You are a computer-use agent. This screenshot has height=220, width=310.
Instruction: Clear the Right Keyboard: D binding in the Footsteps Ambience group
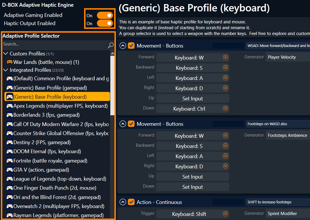coord(225,166)
